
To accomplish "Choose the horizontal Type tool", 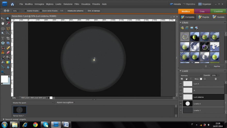I will 3,38.
